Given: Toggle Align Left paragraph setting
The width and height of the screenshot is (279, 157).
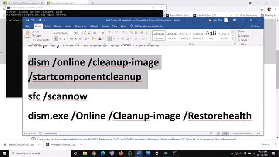Looking at the screenshot, I should pyautogui.click(x=109, y=39).
